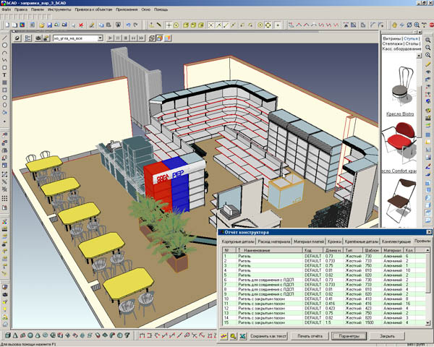The height and width of the screenshot is (347, 434).
Task: Click the blue Save diskette icon
Action: click(x=49, y=25)
